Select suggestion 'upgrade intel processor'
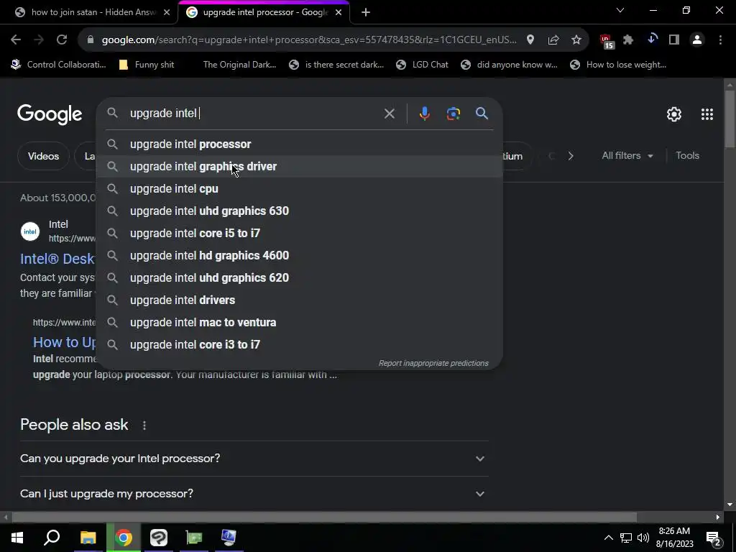 point(300,144)
